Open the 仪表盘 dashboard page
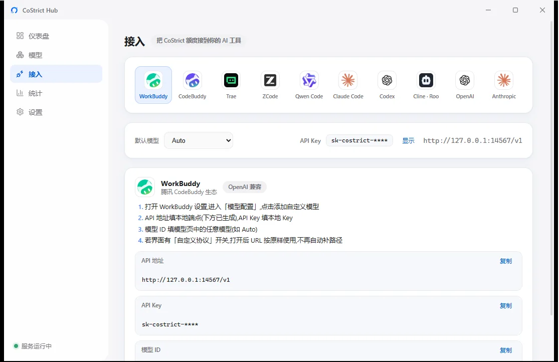Viewport: 559px width, 362px height. pos(56,36)
